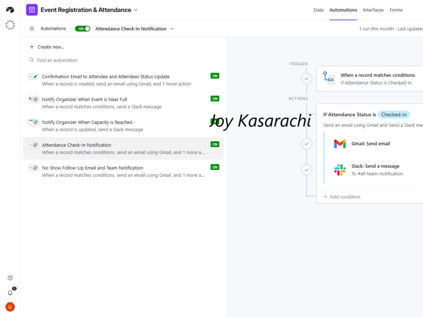Viewport: 423px width, 317px height.
Task: Click the Checked-in status pill
Action: 393,115
